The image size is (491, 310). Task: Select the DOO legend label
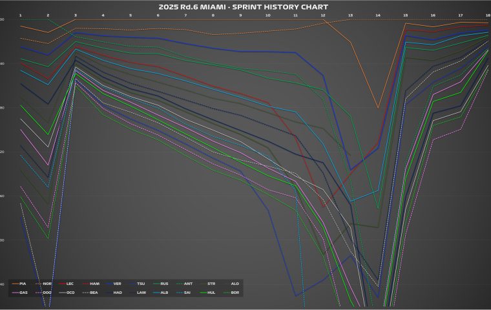pos(47,293)
